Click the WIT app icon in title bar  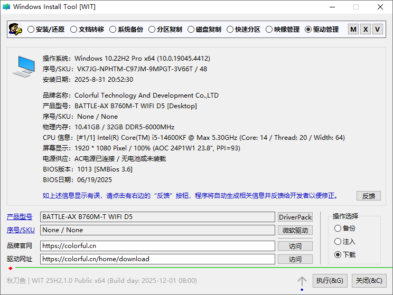pos(6,7)
